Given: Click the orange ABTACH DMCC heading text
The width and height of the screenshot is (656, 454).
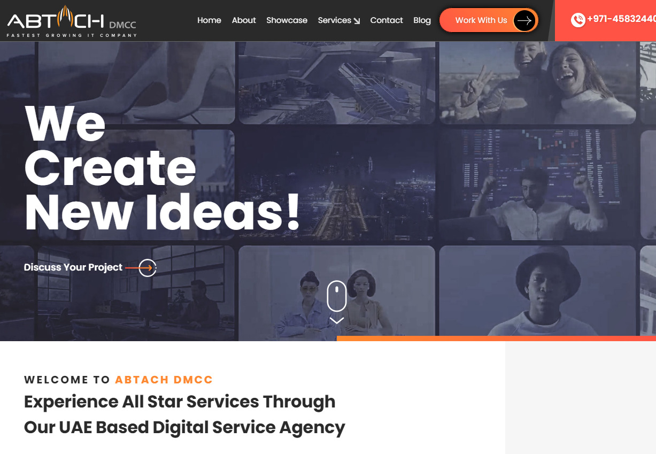Looking at the screenshot, I should [x=164, y=380].
